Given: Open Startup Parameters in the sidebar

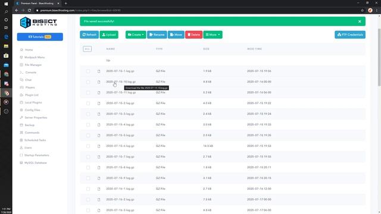Looking at the screenshot, I should click(x=35, y=155).
